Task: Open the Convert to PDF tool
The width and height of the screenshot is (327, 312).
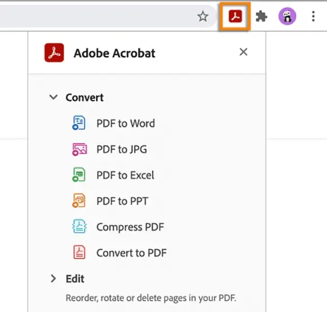Action: pyautogui.click(x=131, y=253)
